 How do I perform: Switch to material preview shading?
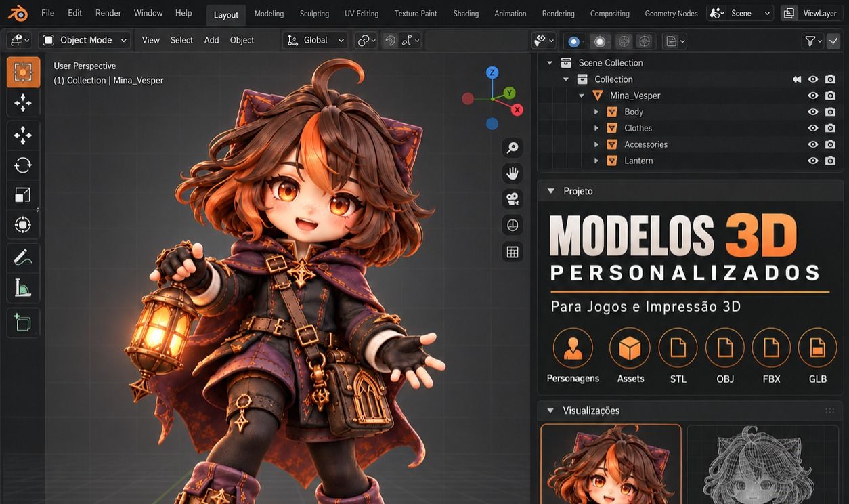624,41
